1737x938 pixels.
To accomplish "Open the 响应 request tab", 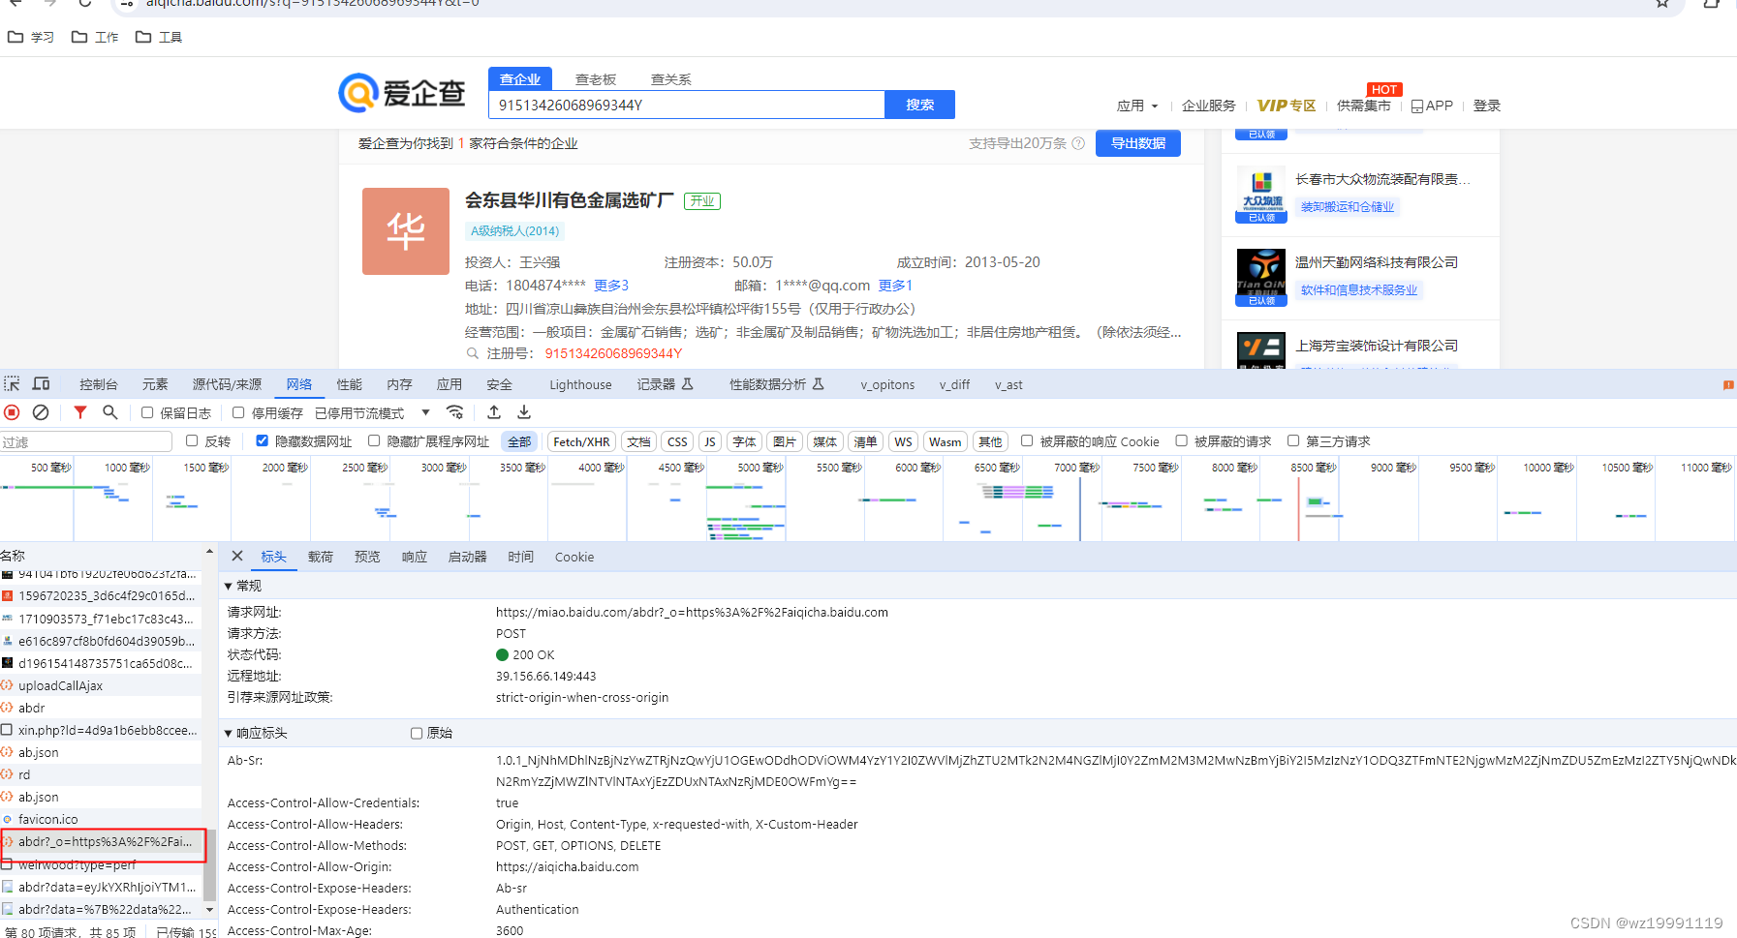I will 415,557.
